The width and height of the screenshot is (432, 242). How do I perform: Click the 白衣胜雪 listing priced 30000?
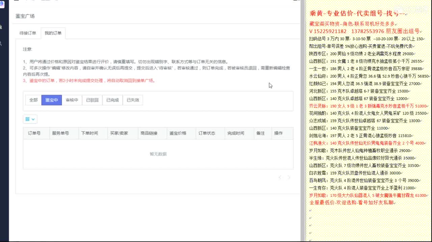pos(356,173)
